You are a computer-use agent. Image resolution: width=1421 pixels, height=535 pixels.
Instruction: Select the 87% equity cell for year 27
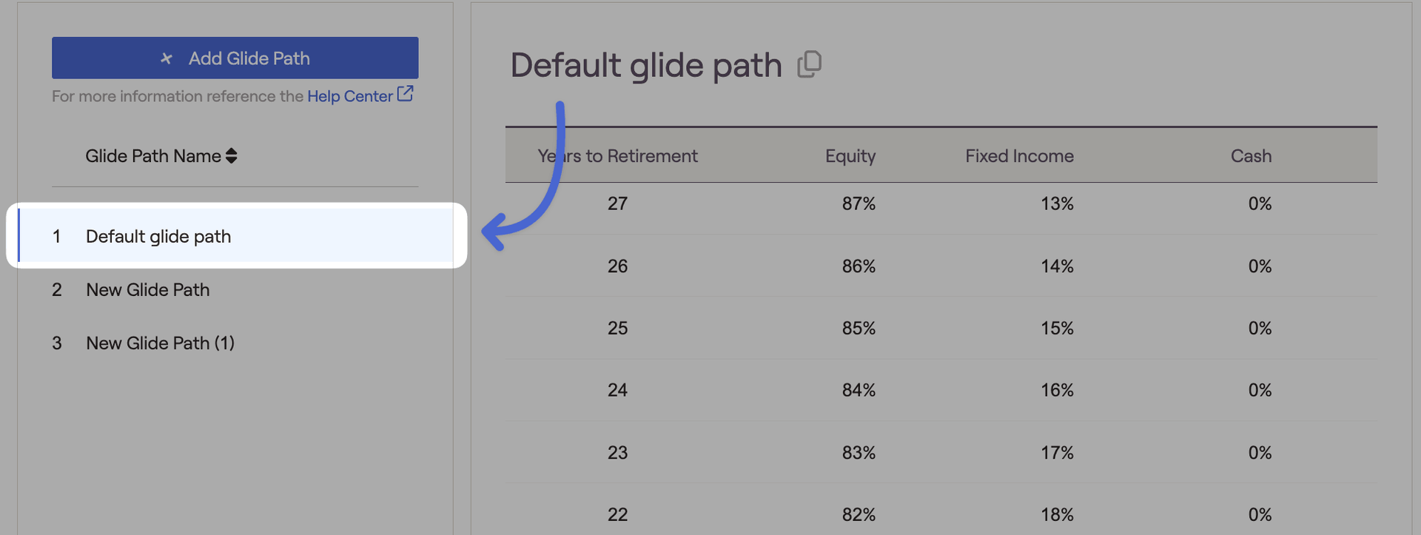pyautogui.click(x=859, y=203)
